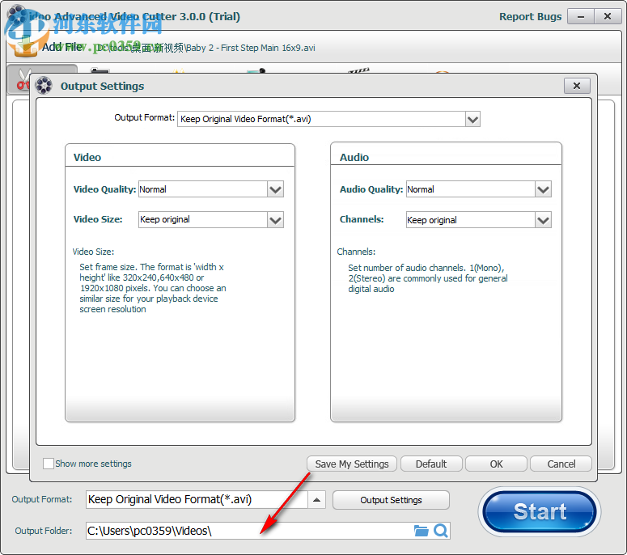This screenshot has height=555, width=627.
Task: Start cutting with the Start button
Action: [540, 511]
